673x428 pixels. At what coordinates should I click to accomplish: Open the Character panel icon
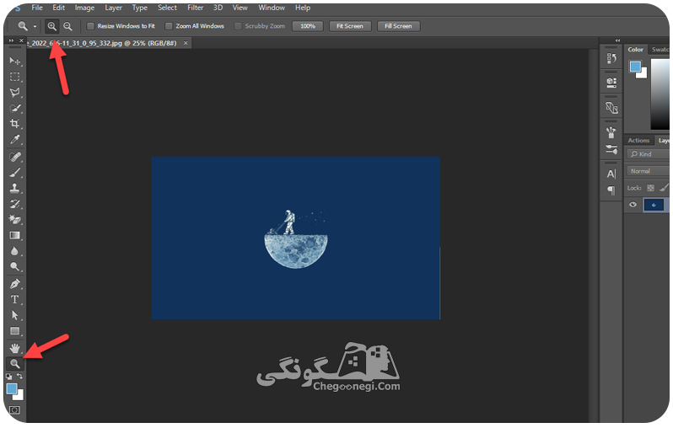tap(611, 174)
